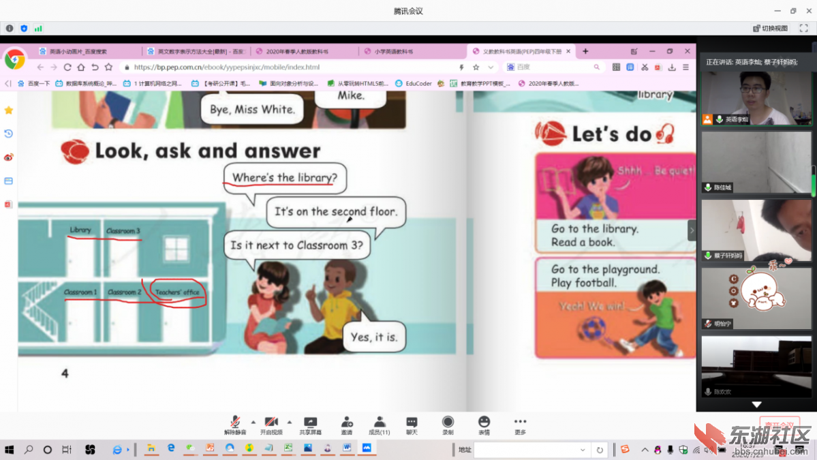Click the Weibo icon in browser sidebar
Screen dimensions: 817x460
tap(9, 157)
